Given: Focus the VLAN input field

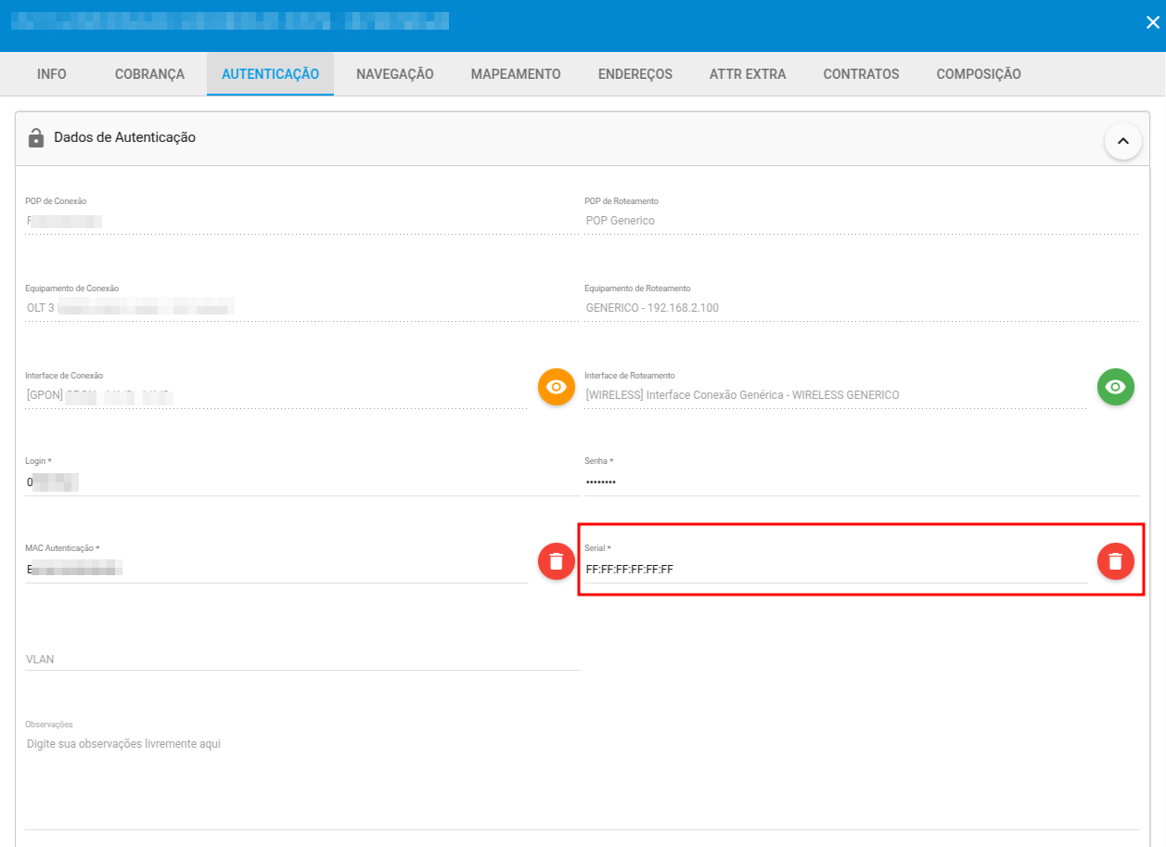Looking at the screenshot, I should click(x=302, y=660).
